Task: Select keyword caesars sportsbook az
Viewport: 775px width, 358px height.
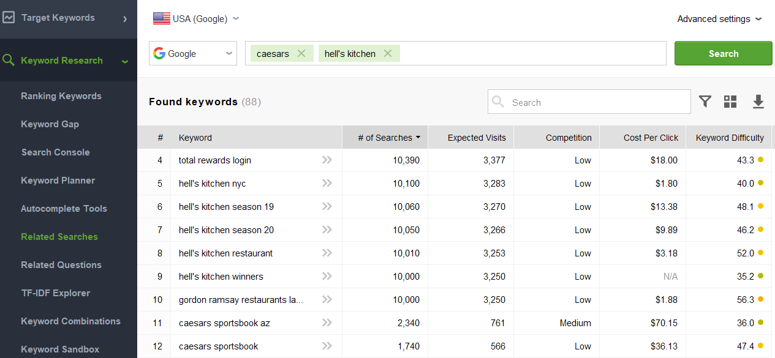Action: coord(224,323)
